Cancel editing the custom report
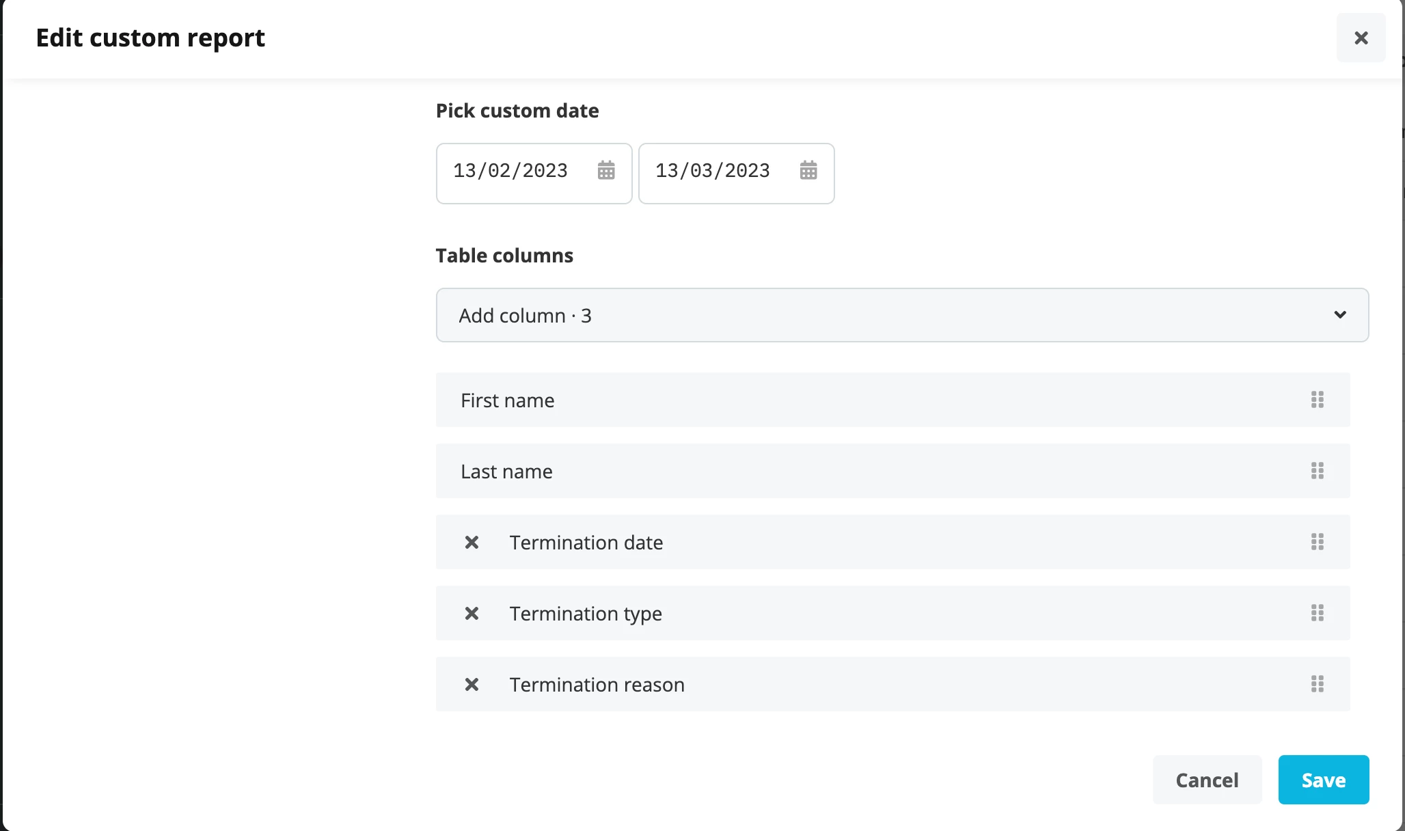Viewport: 1405px width, 831px height. click(x=1207, y=780)
